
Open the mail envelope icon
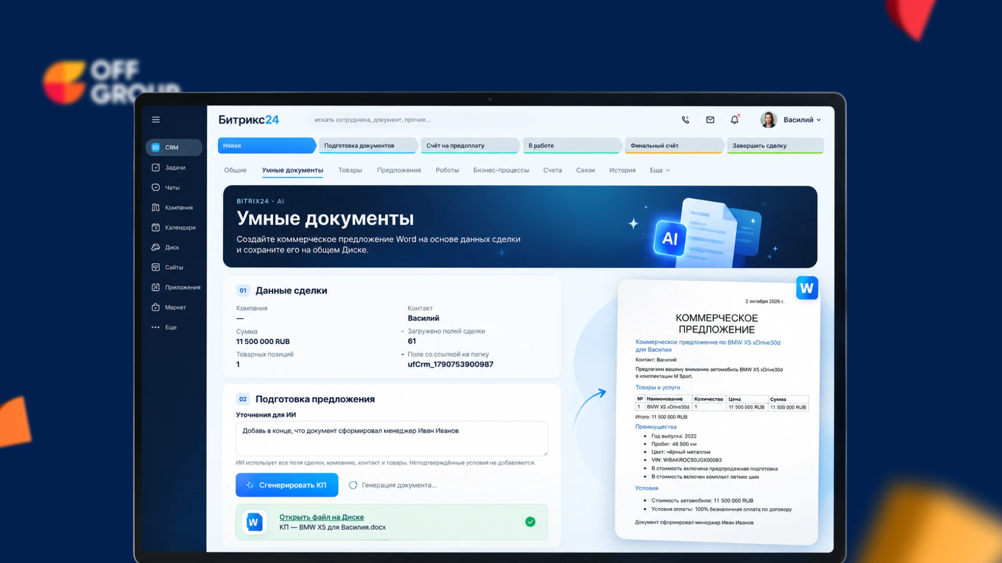(710, 120)
